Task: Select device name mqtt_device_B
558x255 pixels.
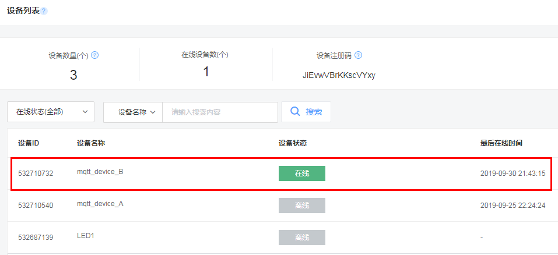Action: coord(100,172)
